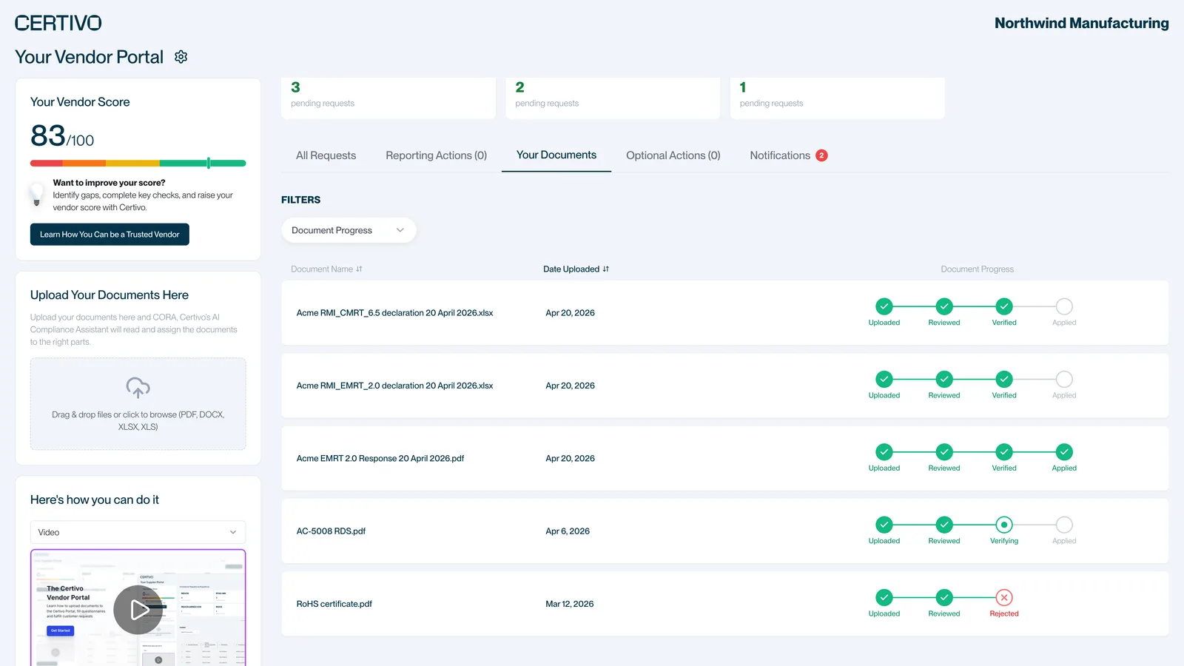Click the Applied circle for Acme RMI_EMRT_2.0 declaration
This screenshot has width=1184, height=666.
[x=1064, y=379]
